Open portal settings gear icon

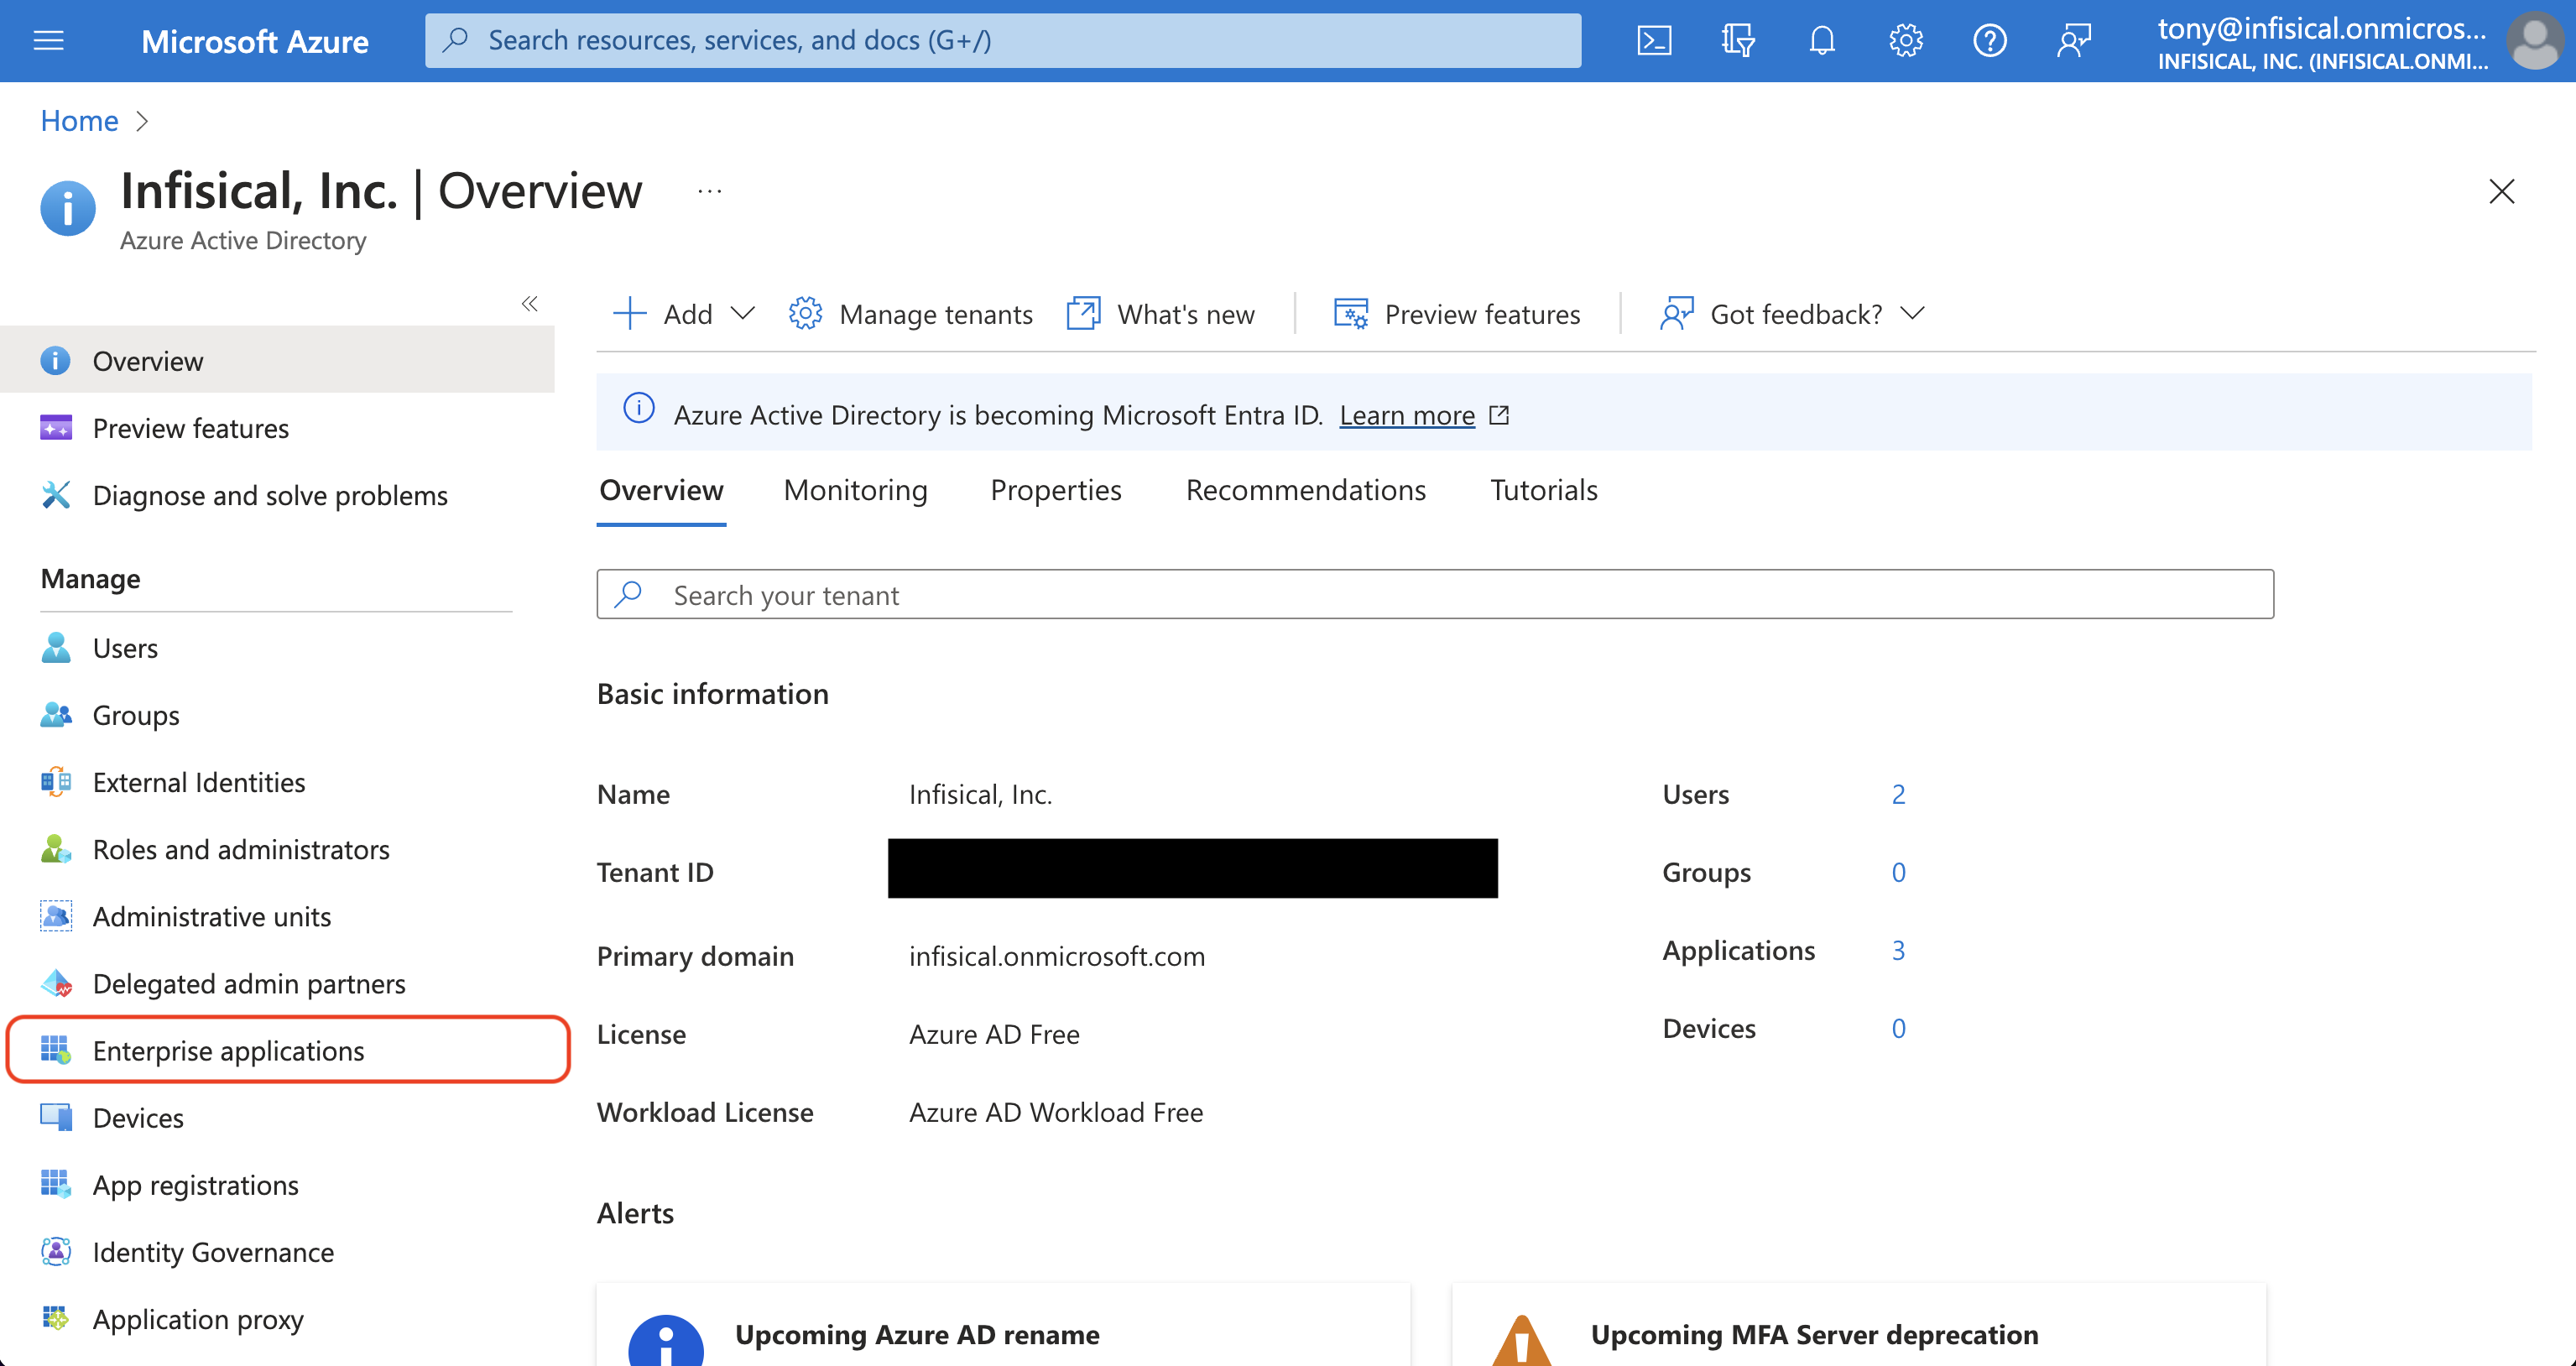(x=1906, y=41)
